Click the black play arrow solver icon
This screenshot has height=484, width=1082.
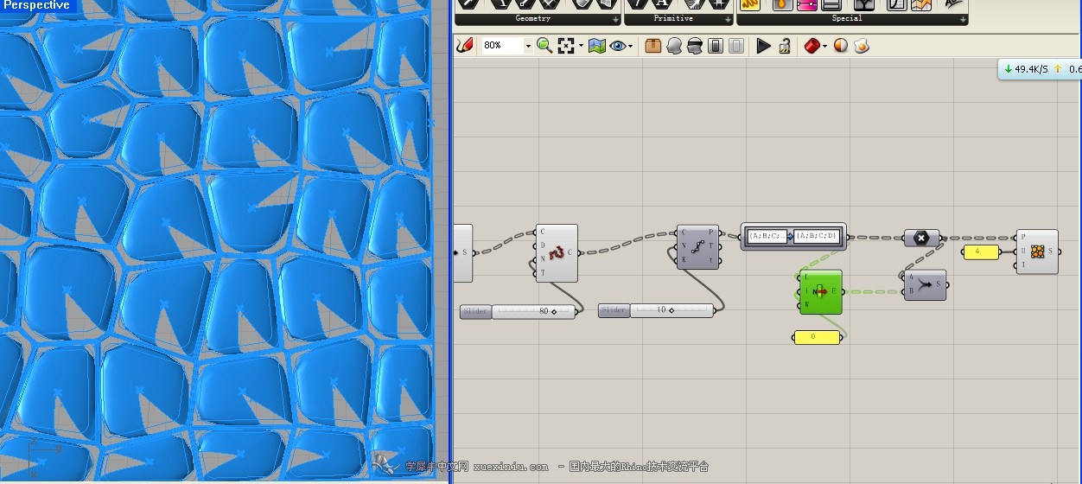coord(763,45)
